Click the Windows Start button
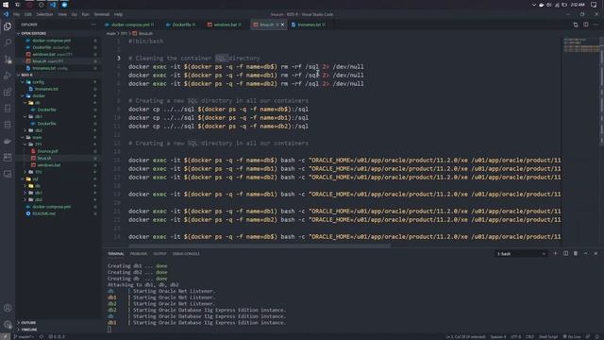Screen dimensions: 604x340 tap(6, 5)
